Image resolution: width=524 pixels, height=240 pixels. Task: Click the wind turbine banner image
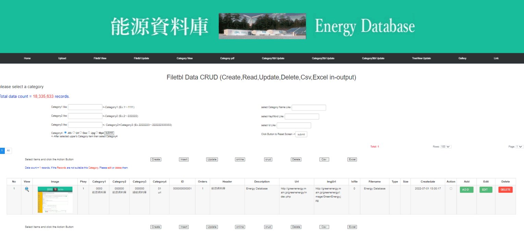tap(262, 26)
